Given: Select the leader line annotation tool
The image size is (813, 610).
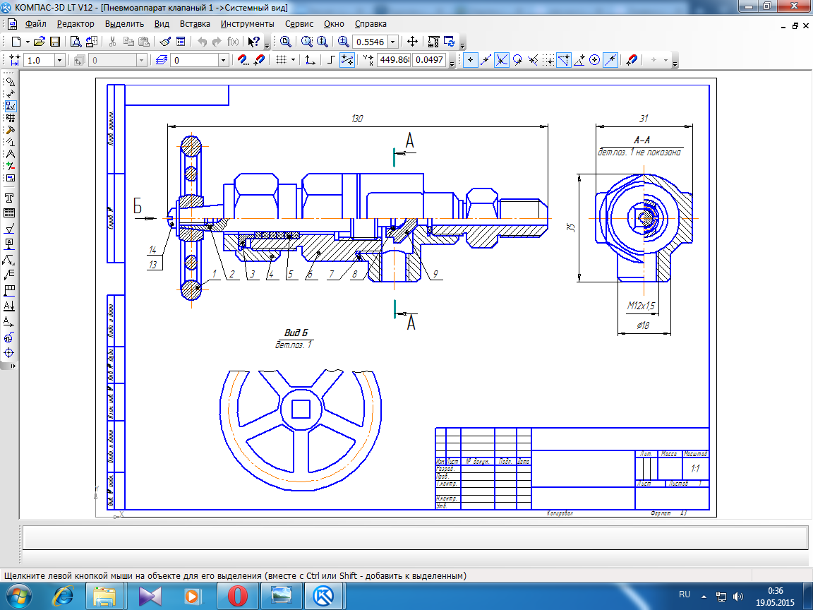Looking at the screenshot, I should click(x=8, y=259).
